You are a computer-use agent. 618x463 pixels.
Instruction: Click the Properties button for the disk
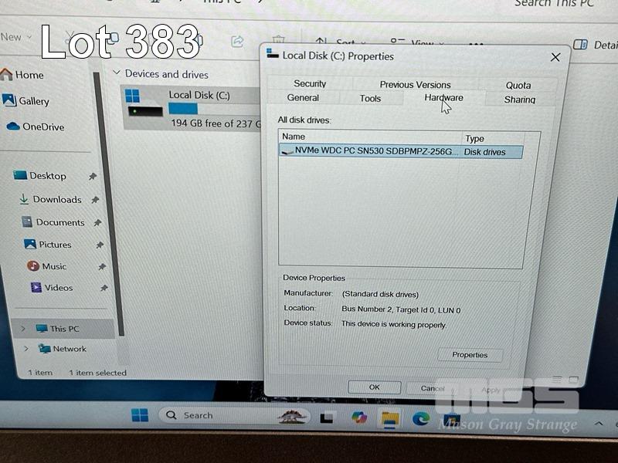tap(470, 355)
